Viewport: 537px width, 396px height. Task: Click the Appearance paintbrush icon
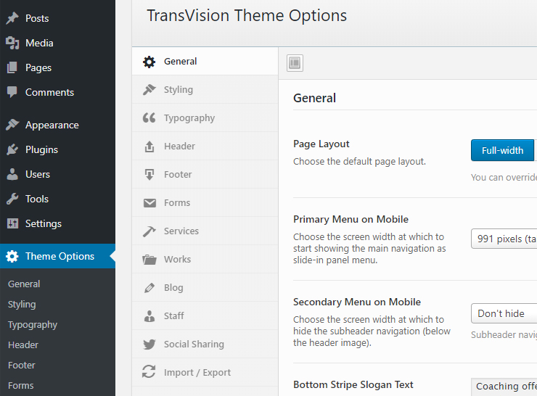click(12, 125)
